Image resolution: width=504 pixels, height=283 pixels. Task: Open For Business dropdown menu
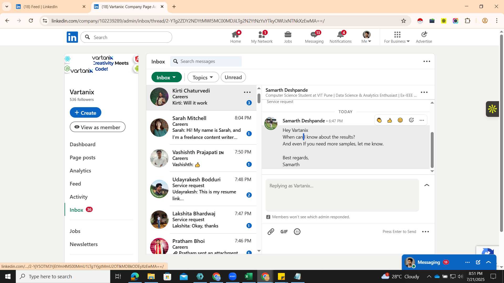coord(397,37)
